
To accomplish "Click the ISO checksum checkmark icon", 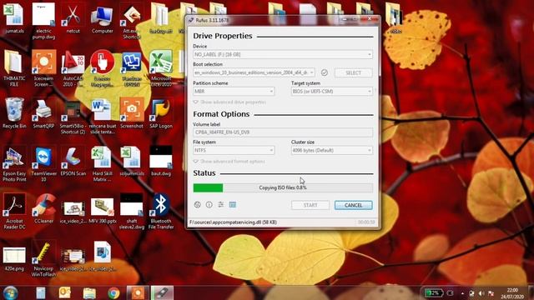I will pyautogui.click(x=325, y=72).
